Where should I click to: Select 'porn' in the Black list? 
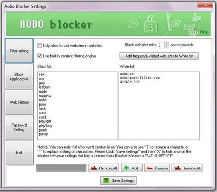[42, 104]
